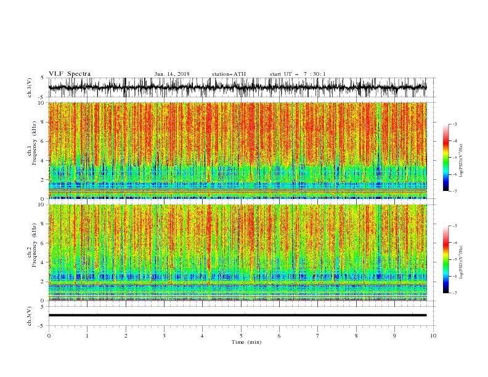Click the time axis tick label "5"
The height and width of the screenshot is (377, 488).
click(241, 336)
